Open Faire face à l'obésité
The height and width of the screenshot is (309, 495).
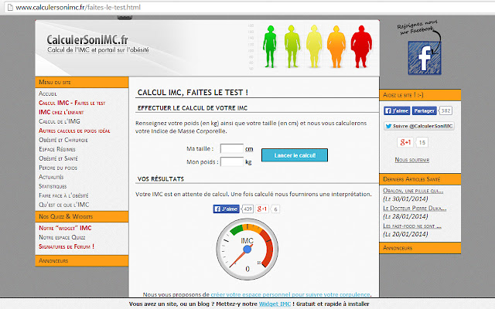pos(63,195)
